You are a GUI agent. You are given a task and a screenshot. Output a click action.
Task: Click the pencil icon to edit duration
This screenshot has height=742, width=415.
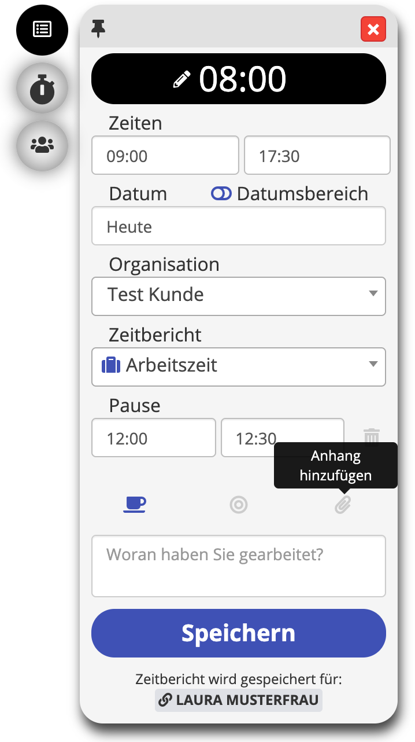click(181, 79)
